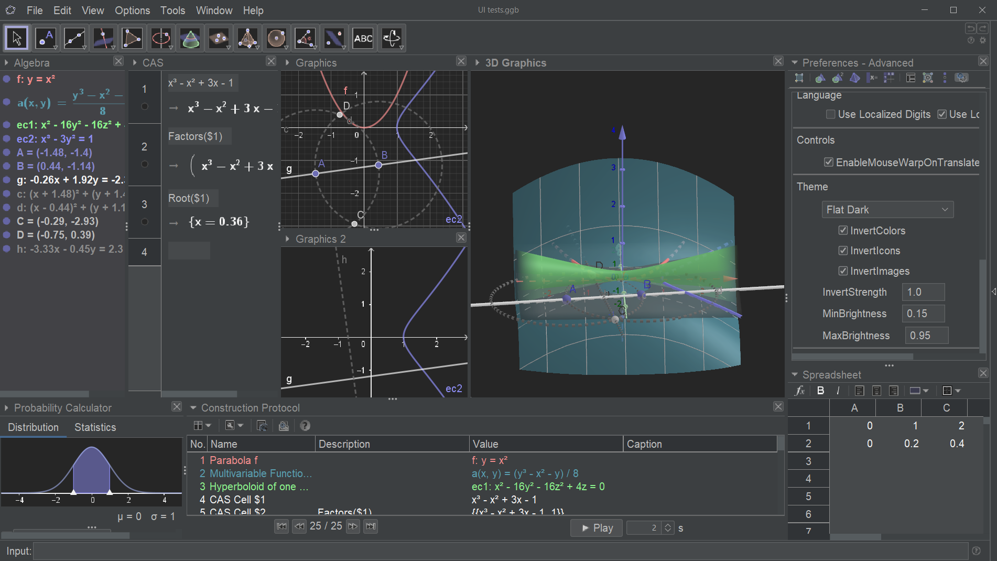Open the Window menu
The width and height of the screenshot is (997, 561).
point(214,10)
